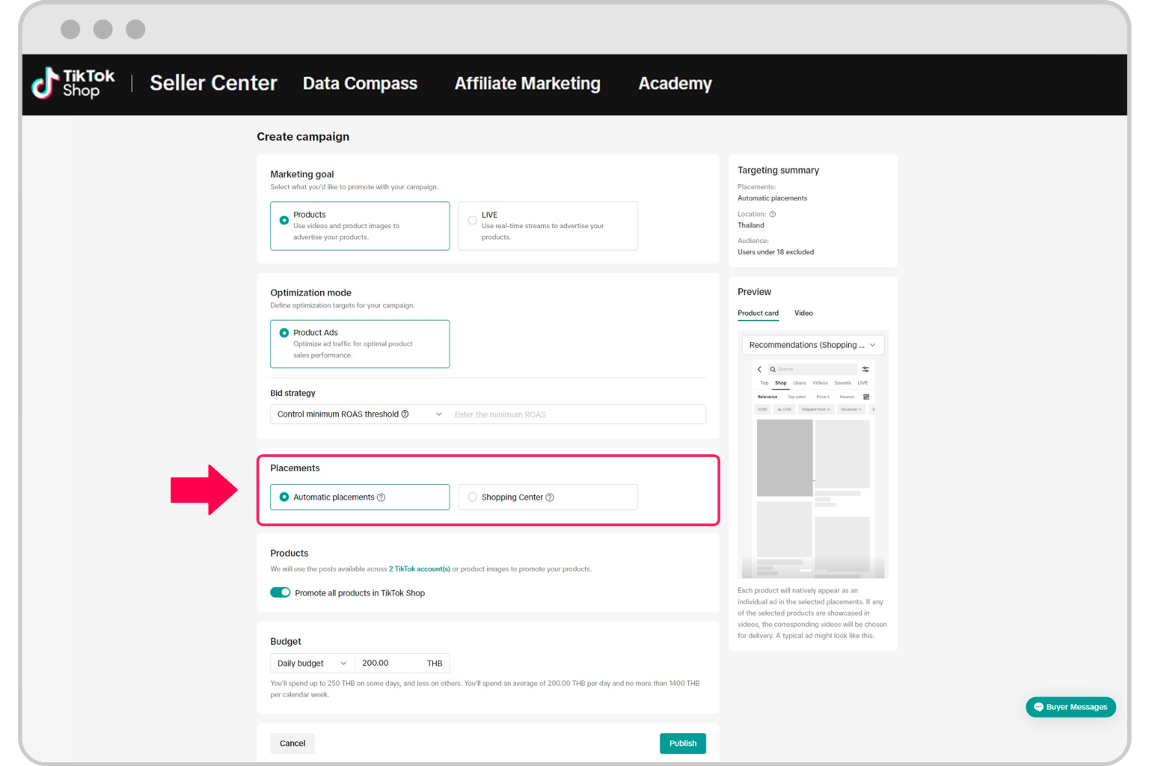The width and height of the screenshot is (1149, 766).
Task: Click the help icon beside Shopping Center
Action: tap(551, 497)
